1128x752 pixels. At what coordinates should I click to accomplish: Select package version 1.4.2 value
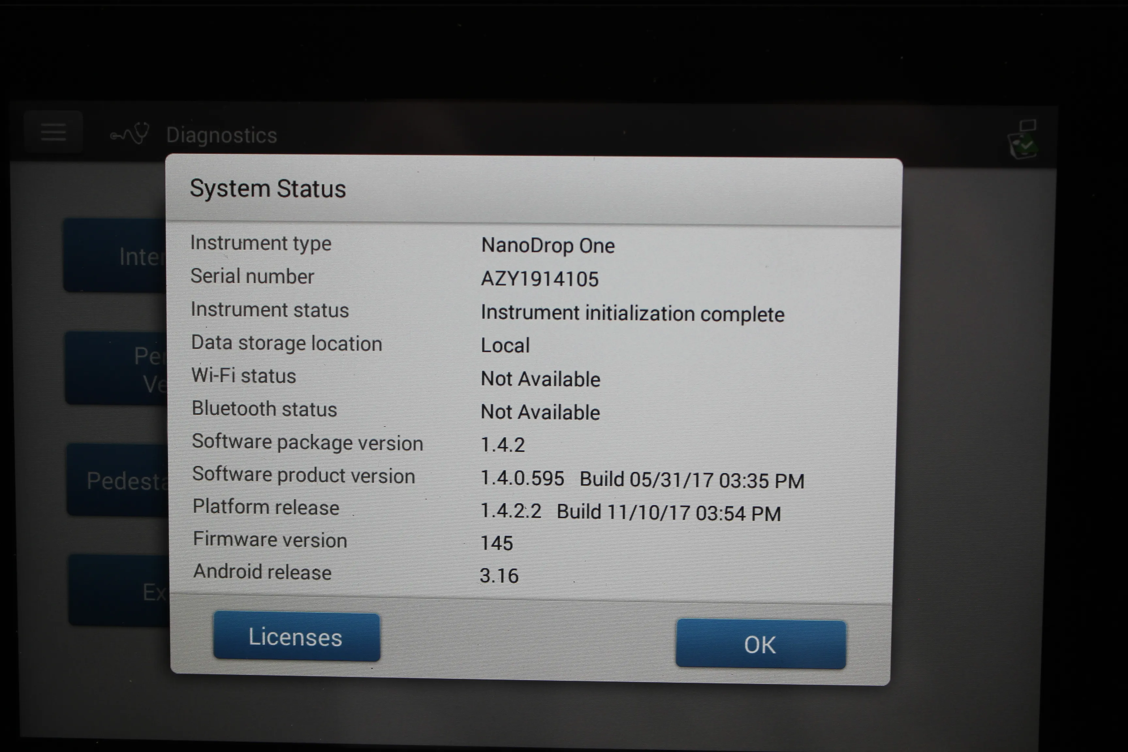point(503,445)
